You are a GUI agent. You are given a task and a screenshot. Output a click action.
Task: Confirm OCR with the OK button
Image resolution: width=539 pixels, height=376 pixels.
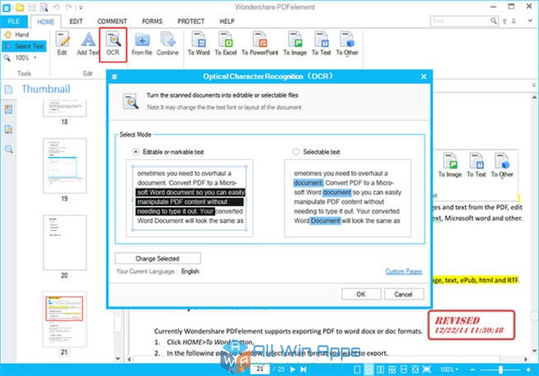point(361,294)
